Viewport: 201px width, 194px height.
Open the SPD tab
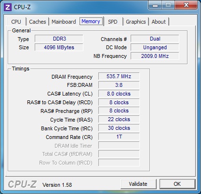click(113, 22)
